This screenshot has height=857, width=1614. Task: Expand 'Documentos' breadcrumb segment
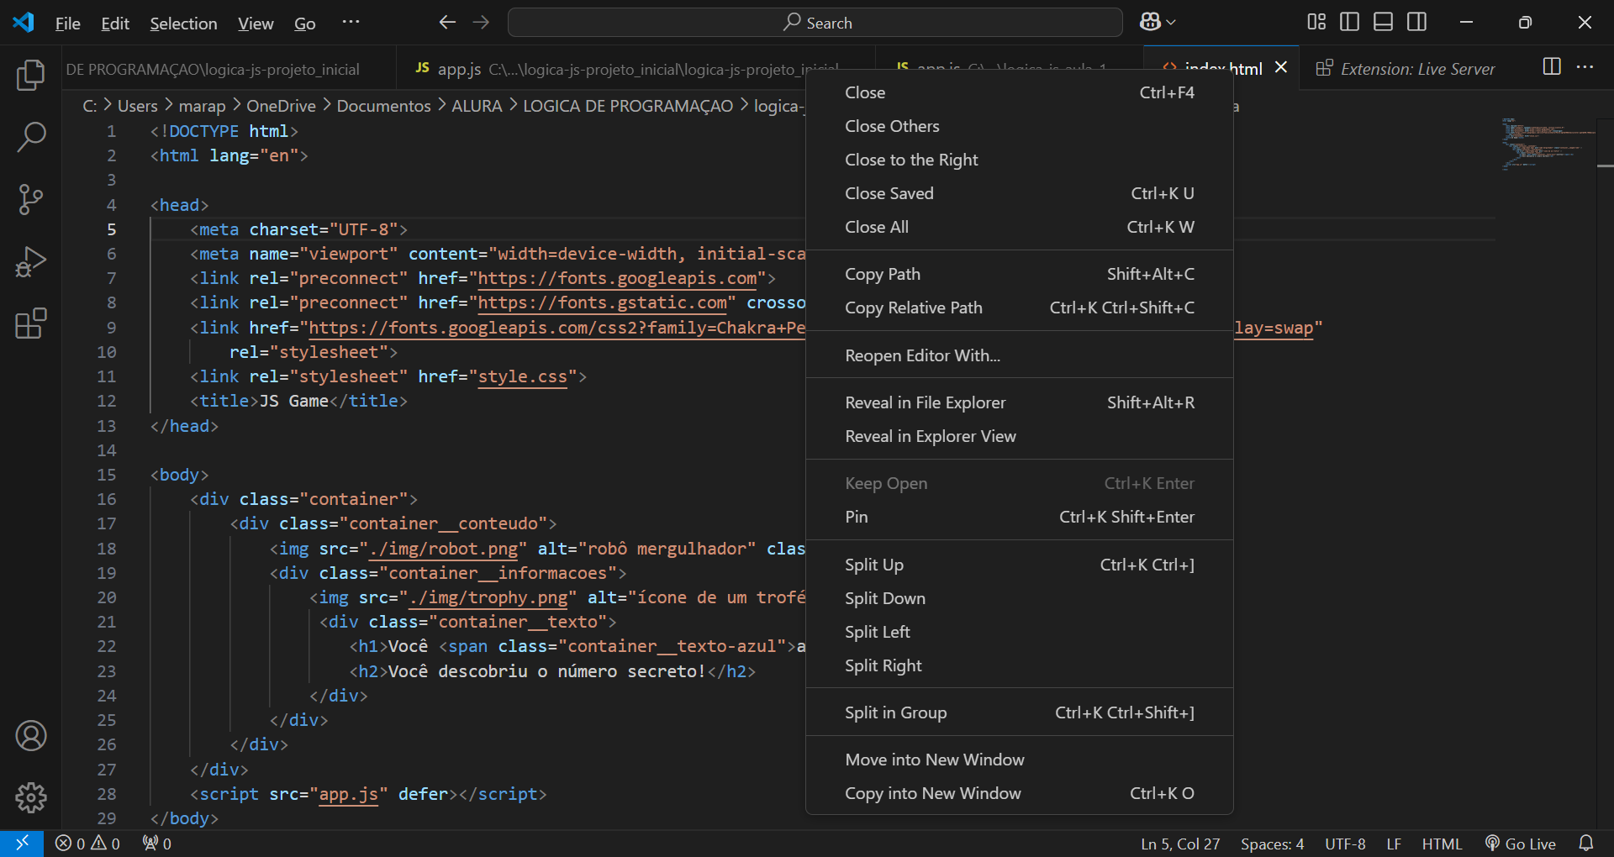(x=383, y=106)
